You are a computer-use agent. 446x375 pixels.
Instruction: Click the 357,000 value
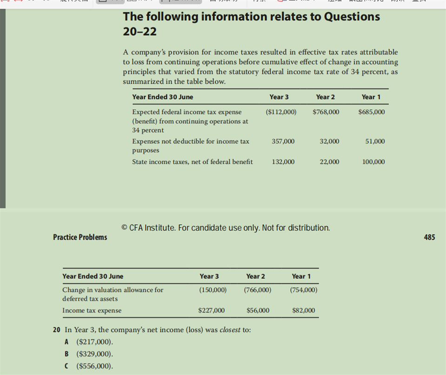pos(283,141)
